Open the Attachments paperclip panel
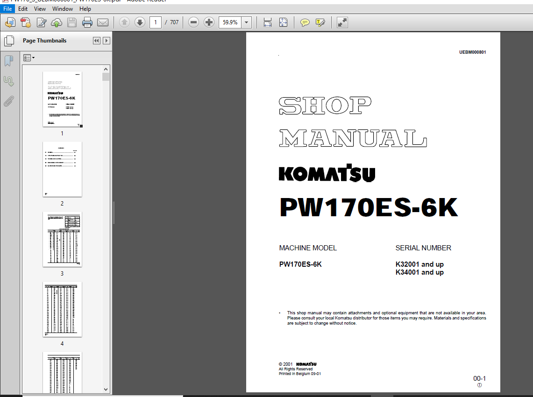This screenshot has width=533, height=397. click(x=9, y=101)
